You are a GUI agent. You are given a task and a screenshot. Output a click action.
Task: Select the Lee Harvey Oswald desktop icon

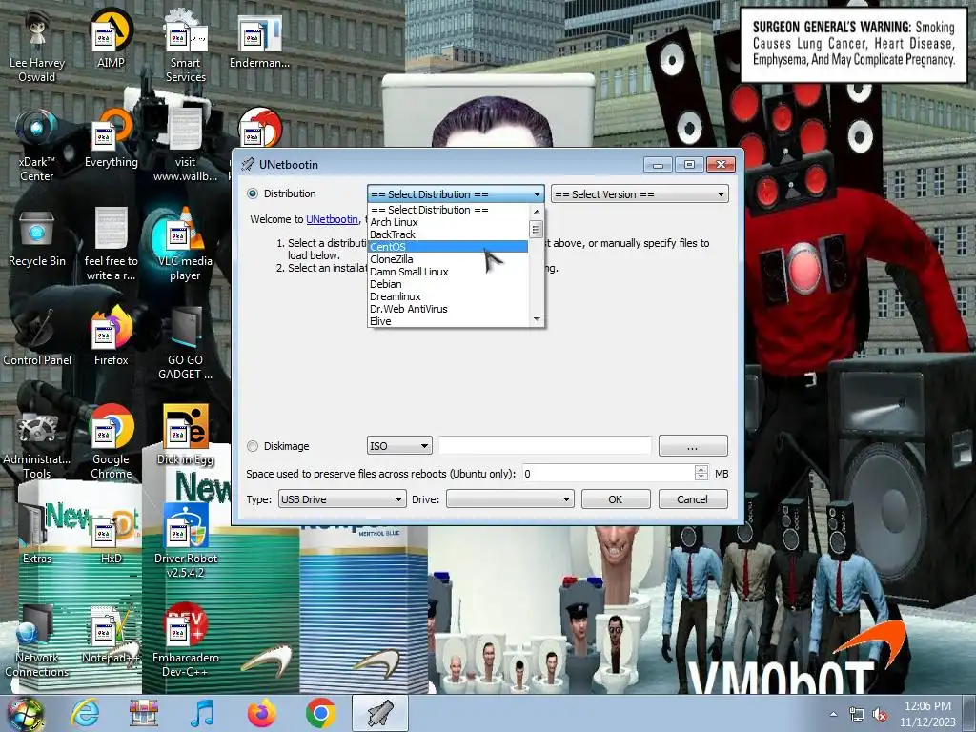point(37,47)
